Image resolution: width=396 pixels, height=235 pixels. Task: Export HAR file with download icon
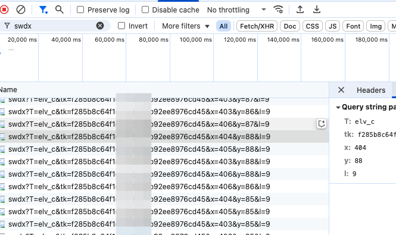click(316, 10)
